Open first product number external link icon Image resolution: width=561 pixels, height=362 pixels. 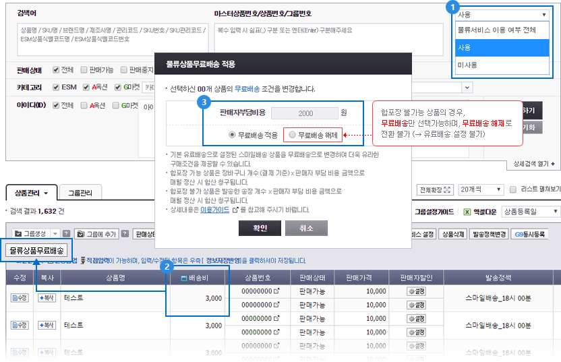point(275,291)
